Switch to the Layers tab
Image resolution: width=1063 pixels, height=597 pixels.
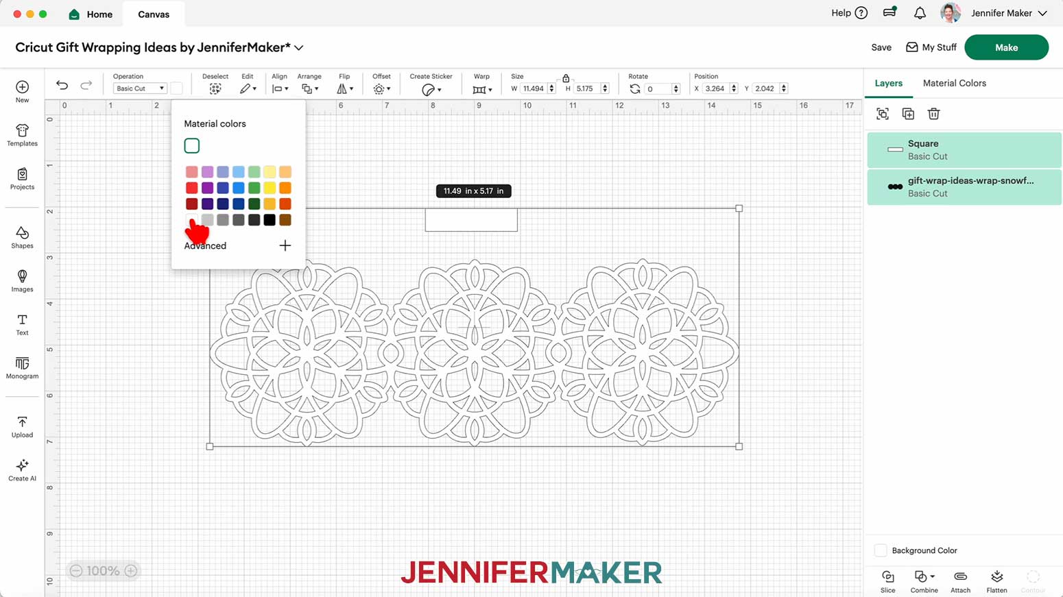(x=888, y=83)
